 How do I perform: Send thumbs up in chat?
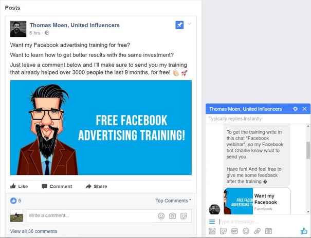pyautogui.click(x=304, y=231)
